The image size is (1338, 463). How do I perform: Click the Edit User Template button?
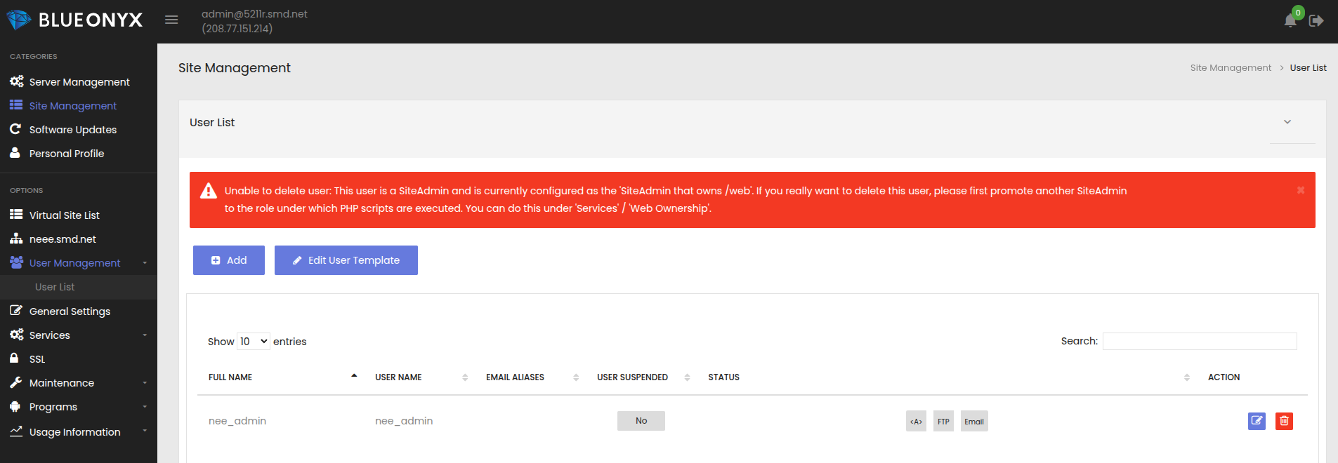click(x=346, y=260)
